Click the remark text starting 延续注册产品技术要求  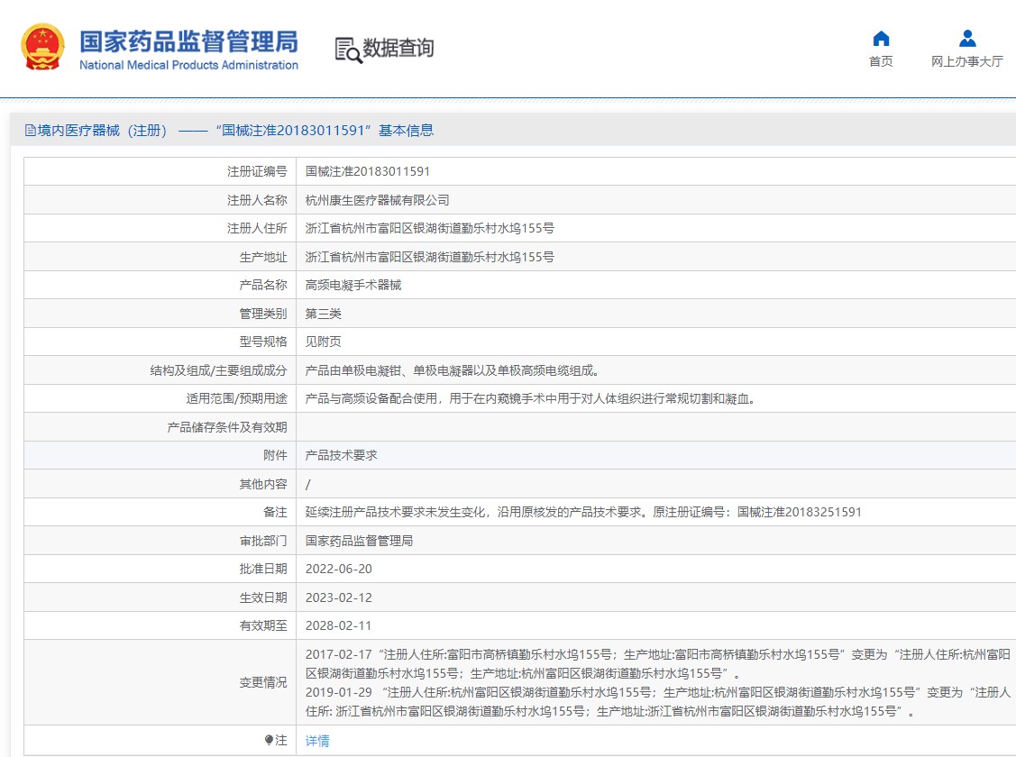[584, 512]
